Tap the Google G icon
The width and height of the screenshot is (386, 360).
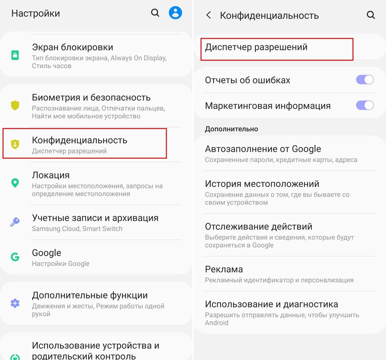(x=15, y=257)
